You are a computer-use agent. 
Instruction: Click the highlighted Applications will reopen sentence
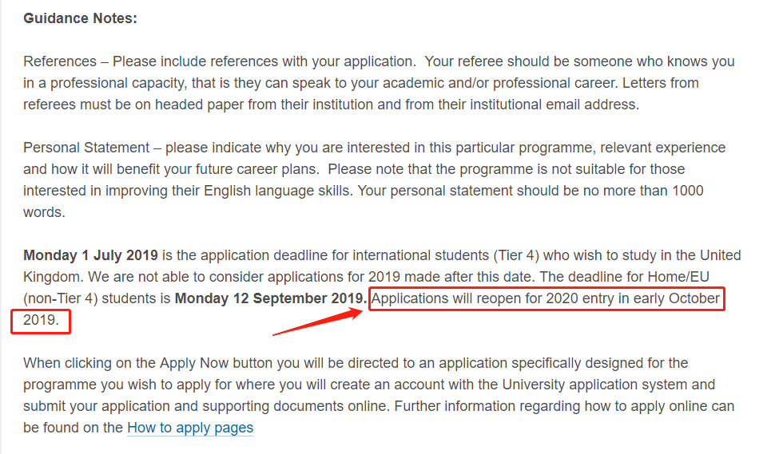point(546,299)
